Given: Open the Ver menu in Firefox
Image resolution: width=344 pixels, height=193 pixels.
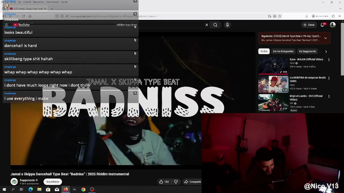Looking at the screenshot, I should (x=19, y=2).
